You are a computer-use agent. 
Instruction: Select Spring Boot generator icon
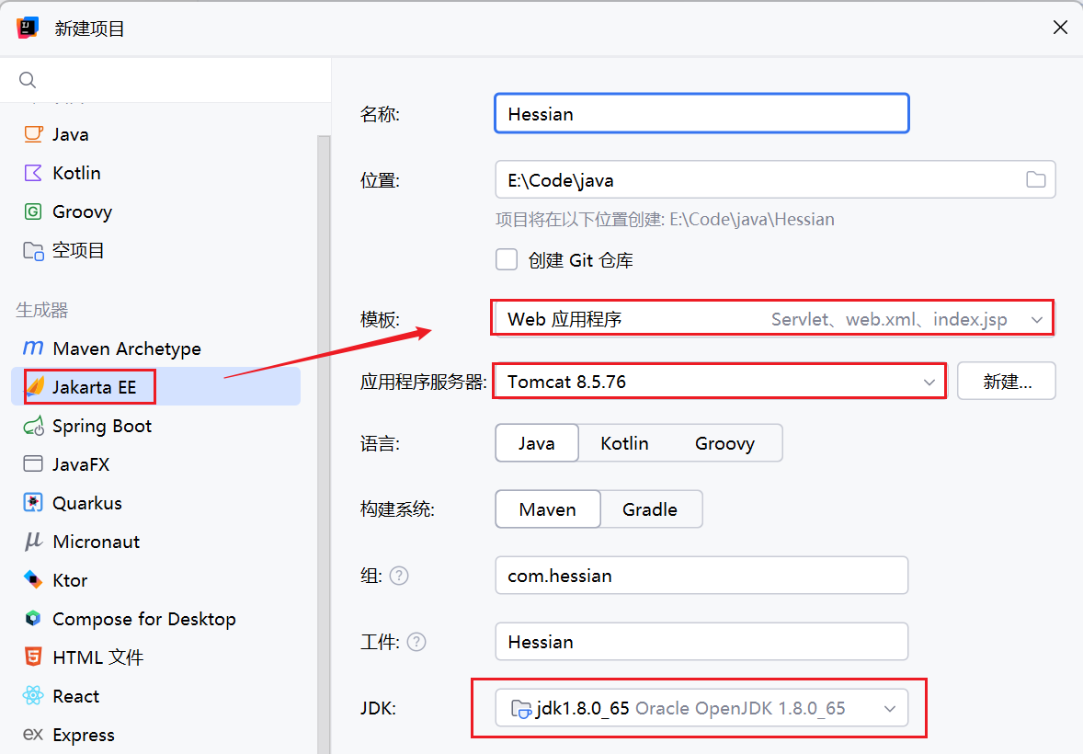click(33, 426)
